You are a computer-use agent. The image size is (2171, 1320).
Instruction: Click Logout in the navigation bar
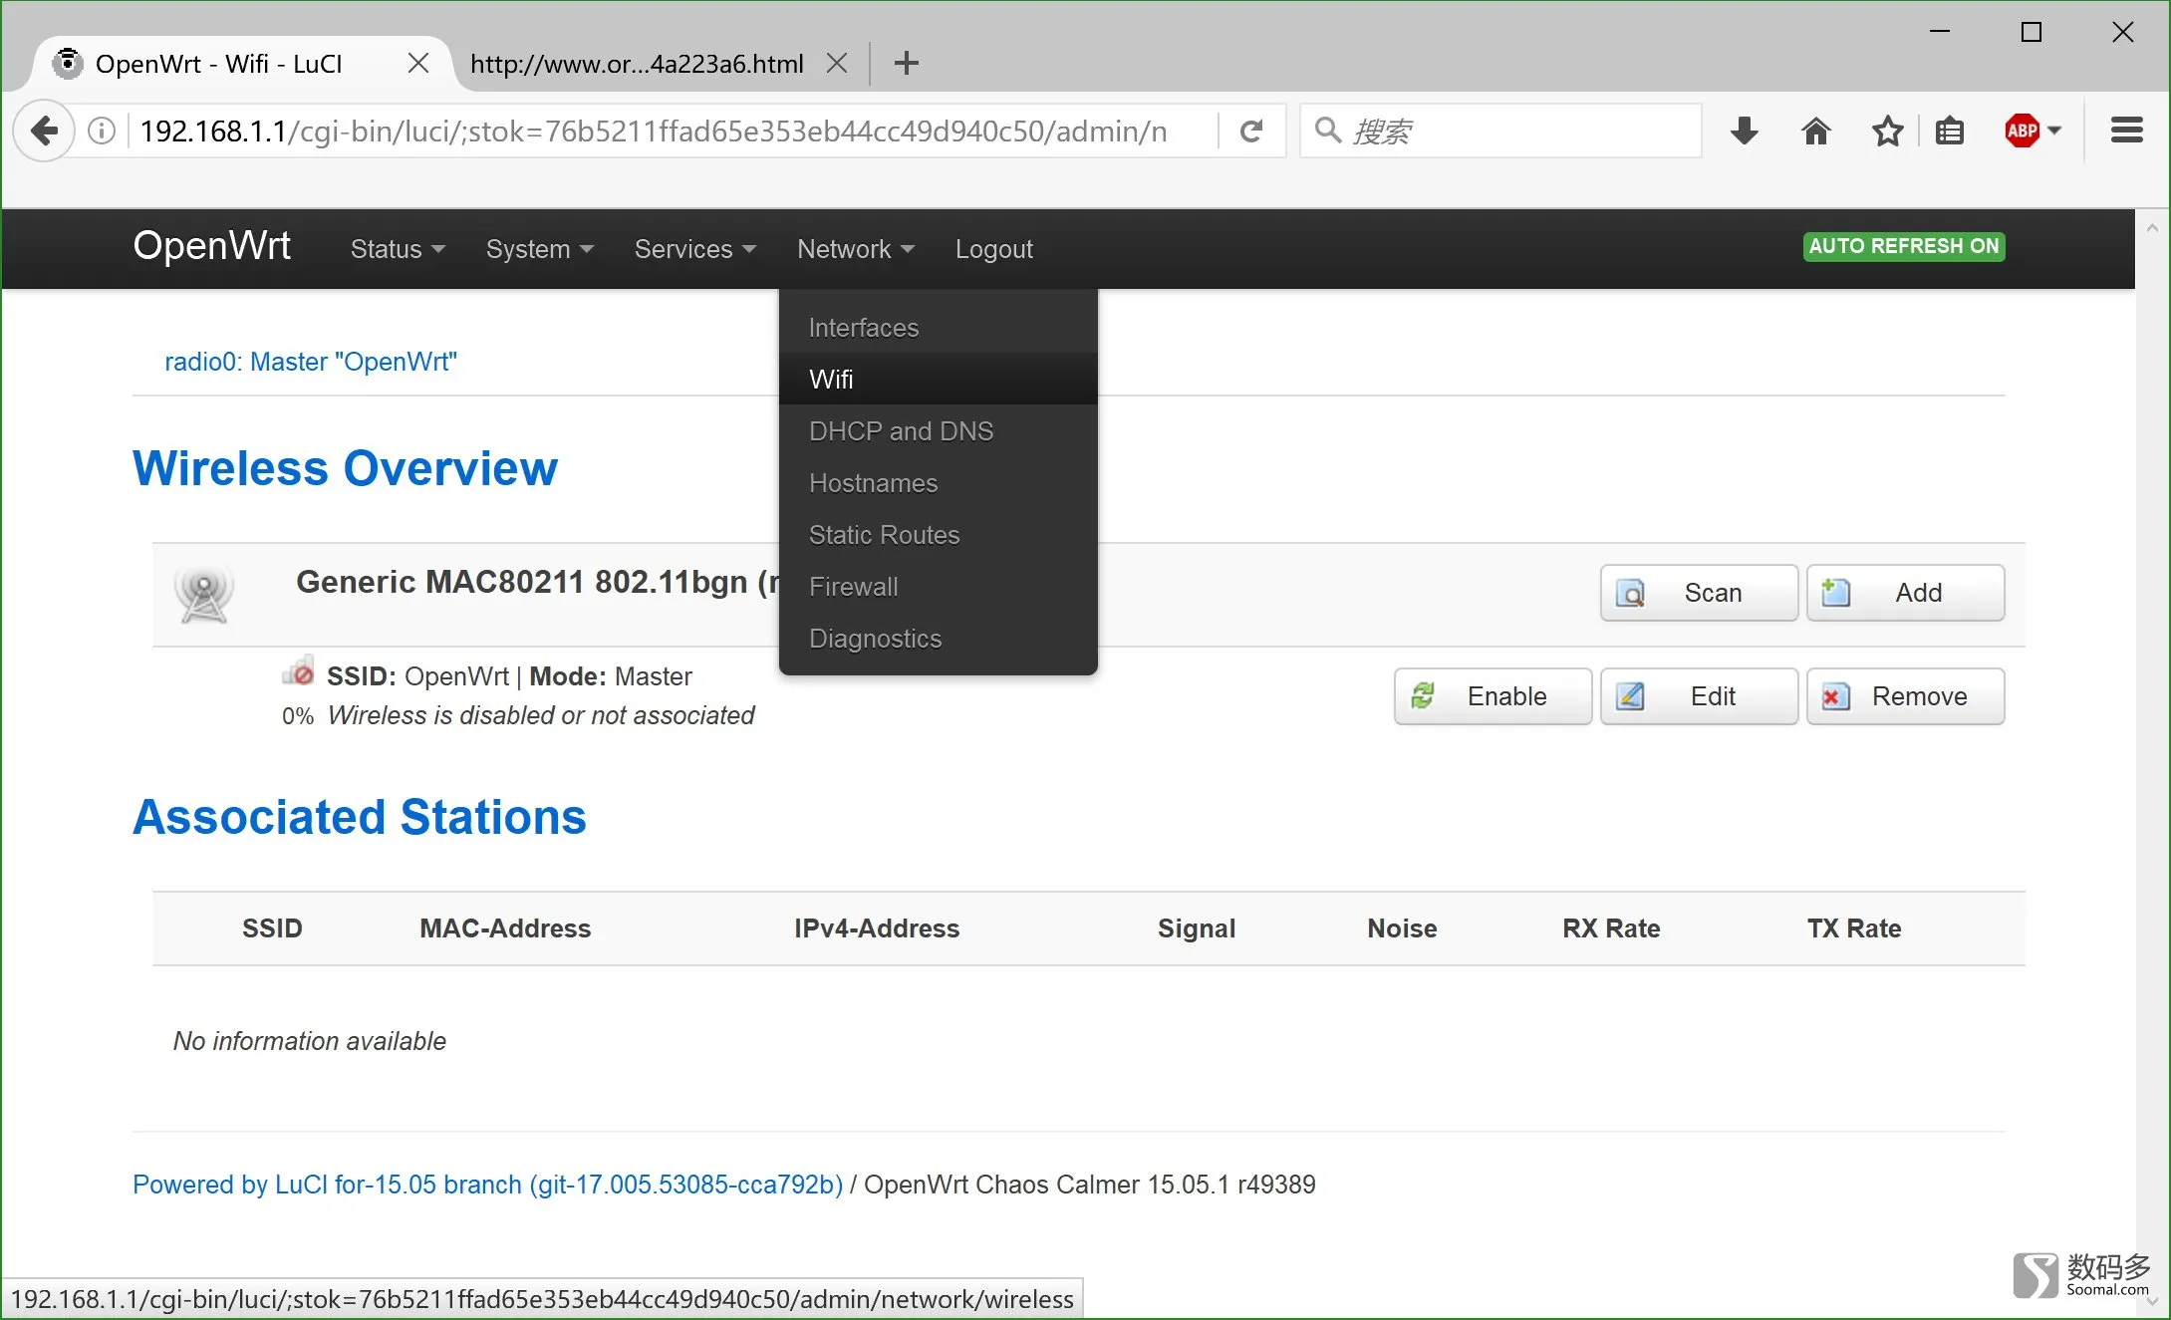click(994, 249)
